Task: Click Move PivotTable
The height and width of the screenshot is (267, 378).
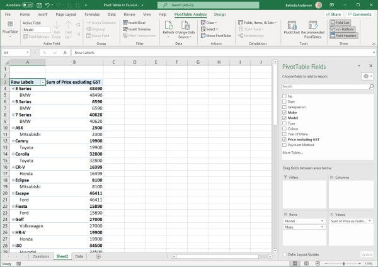Action: (x=216, y=36)
